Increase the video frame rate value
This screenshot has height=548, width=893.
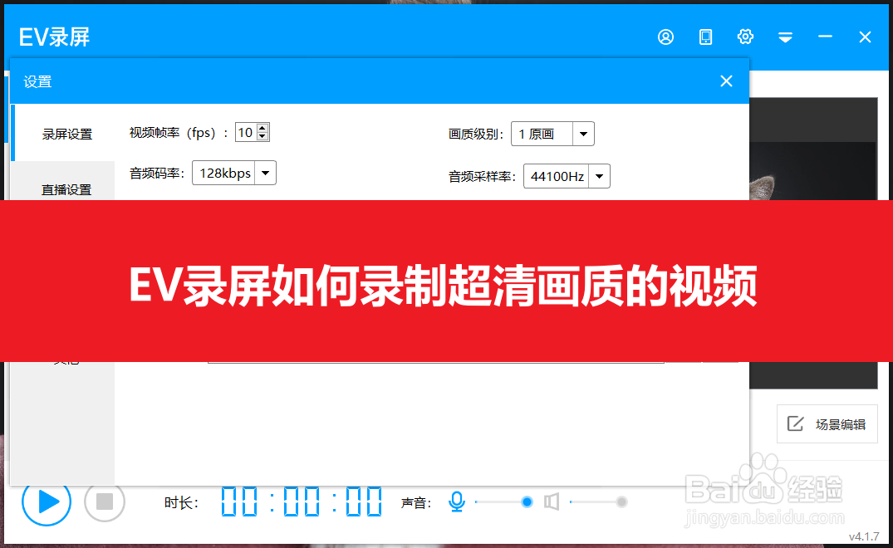[x=262, y=128]
